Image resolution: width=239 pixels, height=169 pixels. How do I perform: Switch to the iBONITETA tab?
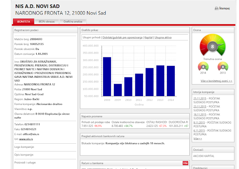point(24,22)
